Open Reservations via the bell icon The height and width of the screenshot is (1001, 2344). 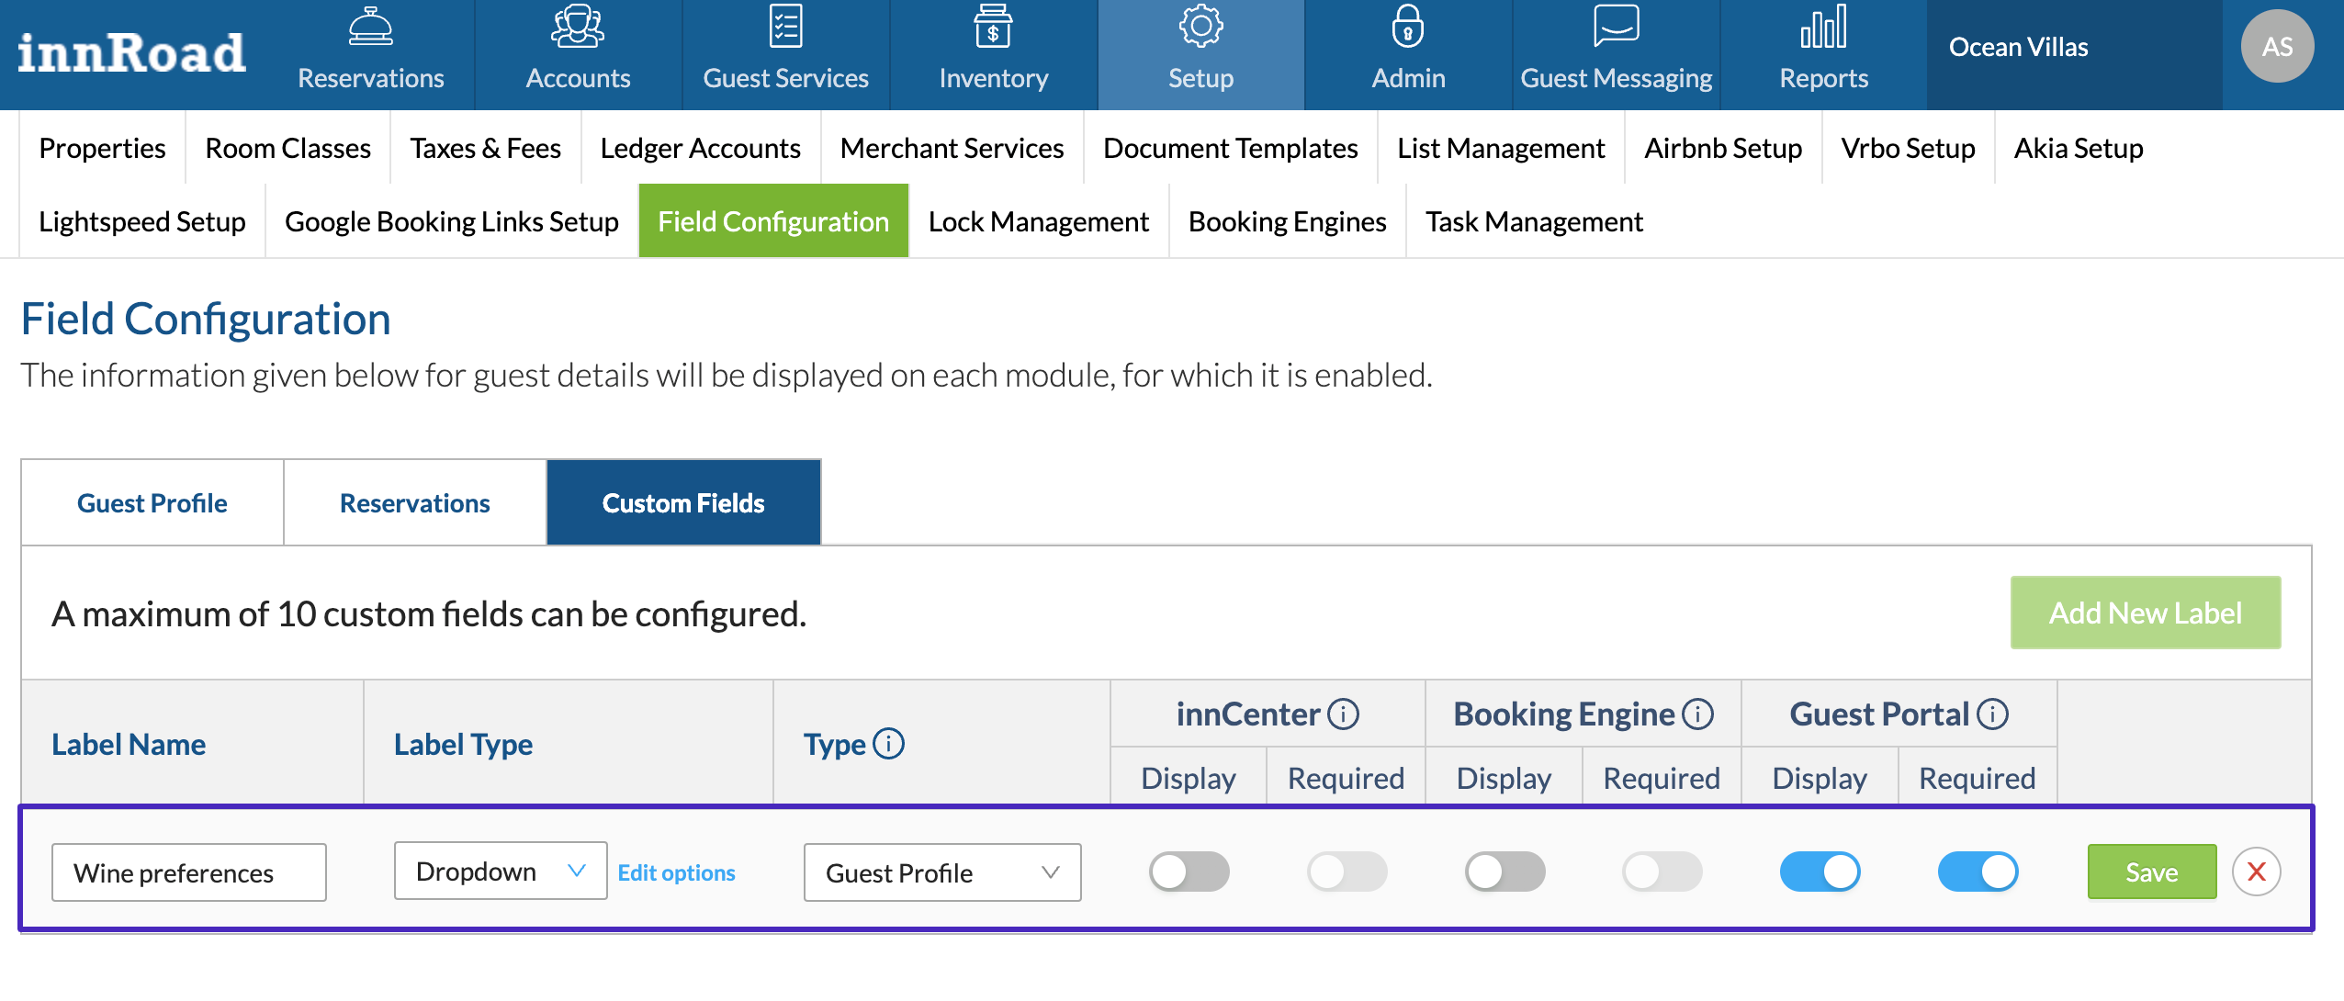(370, 28)
